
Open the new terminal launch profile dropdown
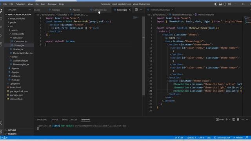pyautogui.click(x=230, y=119)
